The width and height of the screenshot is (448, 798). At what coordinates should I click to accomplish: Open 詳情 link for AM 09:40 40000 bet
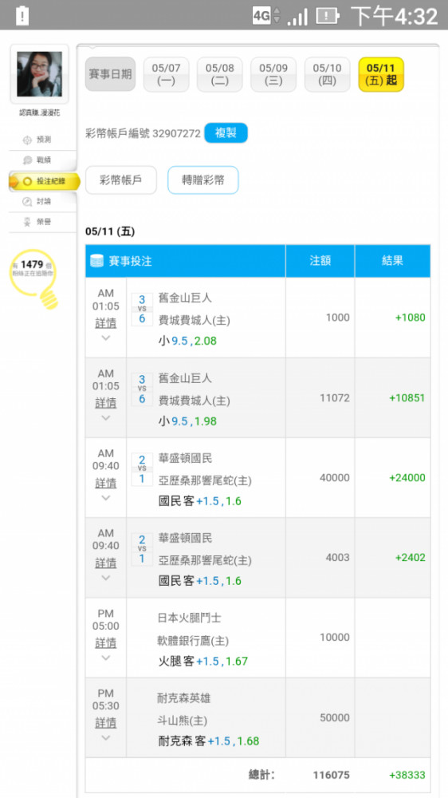pyautogui.click(x=106, y=483)
